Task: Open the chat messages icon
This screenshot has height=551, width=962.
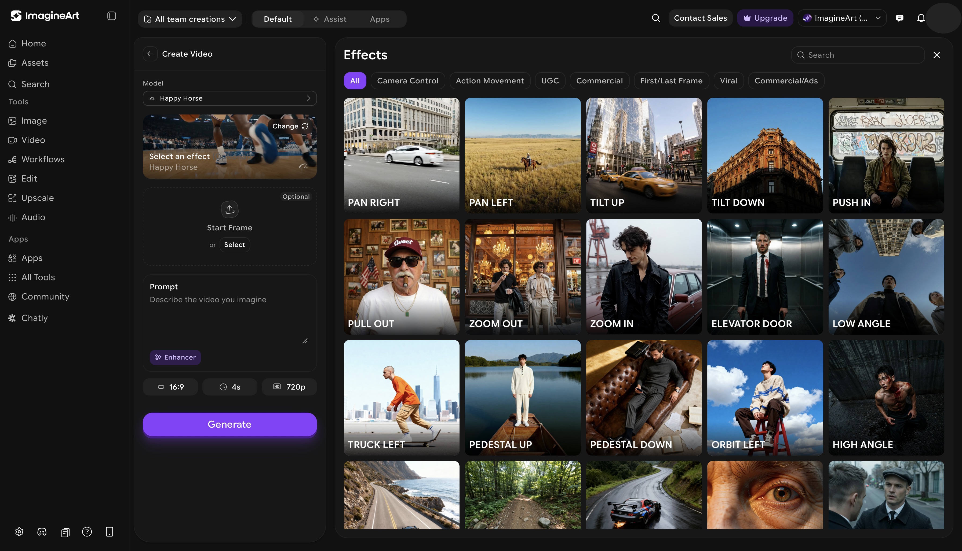Action: 899,18
